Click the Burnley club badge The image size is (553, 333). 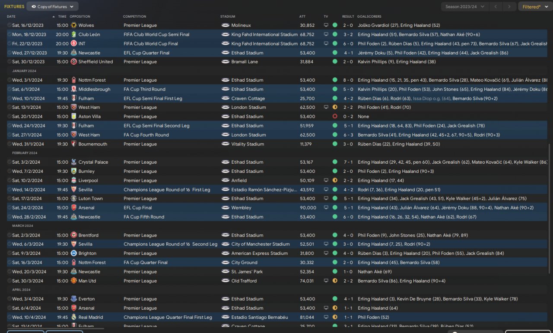(73, 171)
